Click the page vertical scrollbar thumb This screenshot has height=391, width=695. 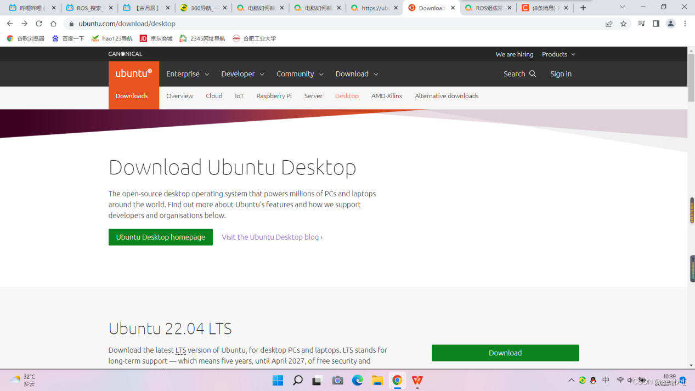coord(691,77)
